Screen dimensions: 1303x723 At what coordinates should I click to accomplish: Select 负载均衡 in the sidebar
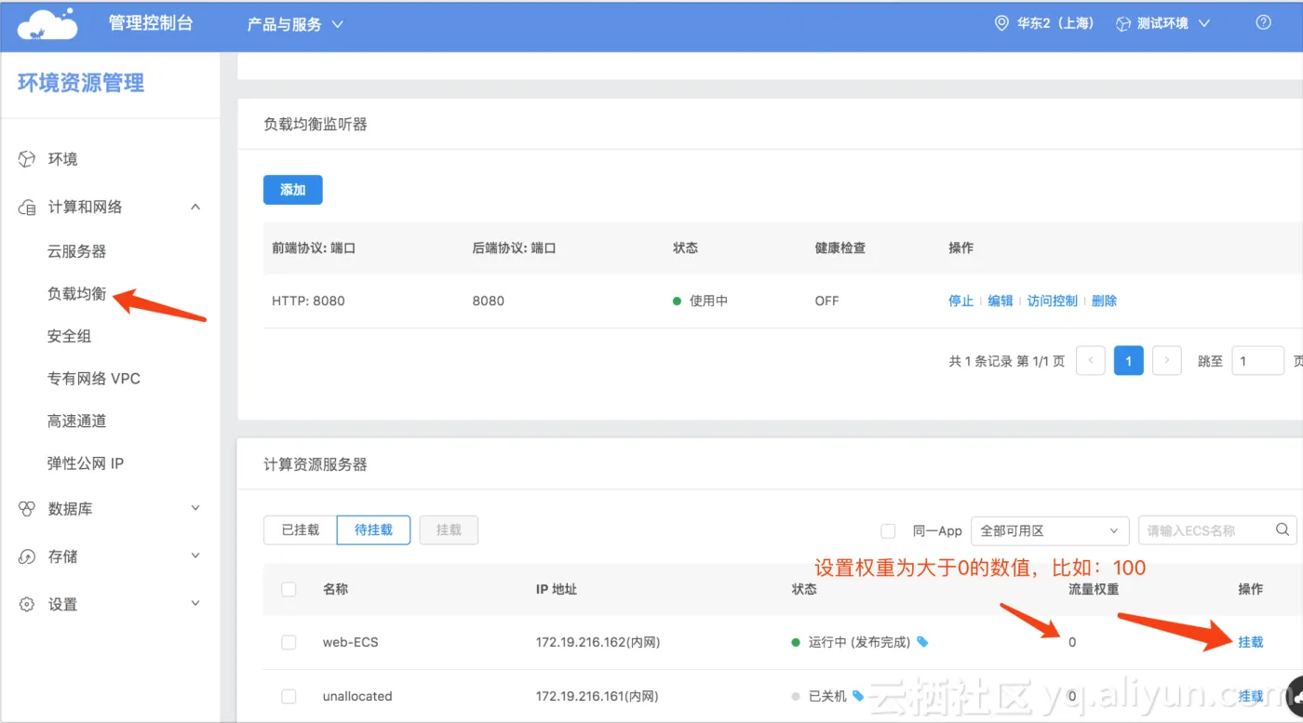(77, 294)
